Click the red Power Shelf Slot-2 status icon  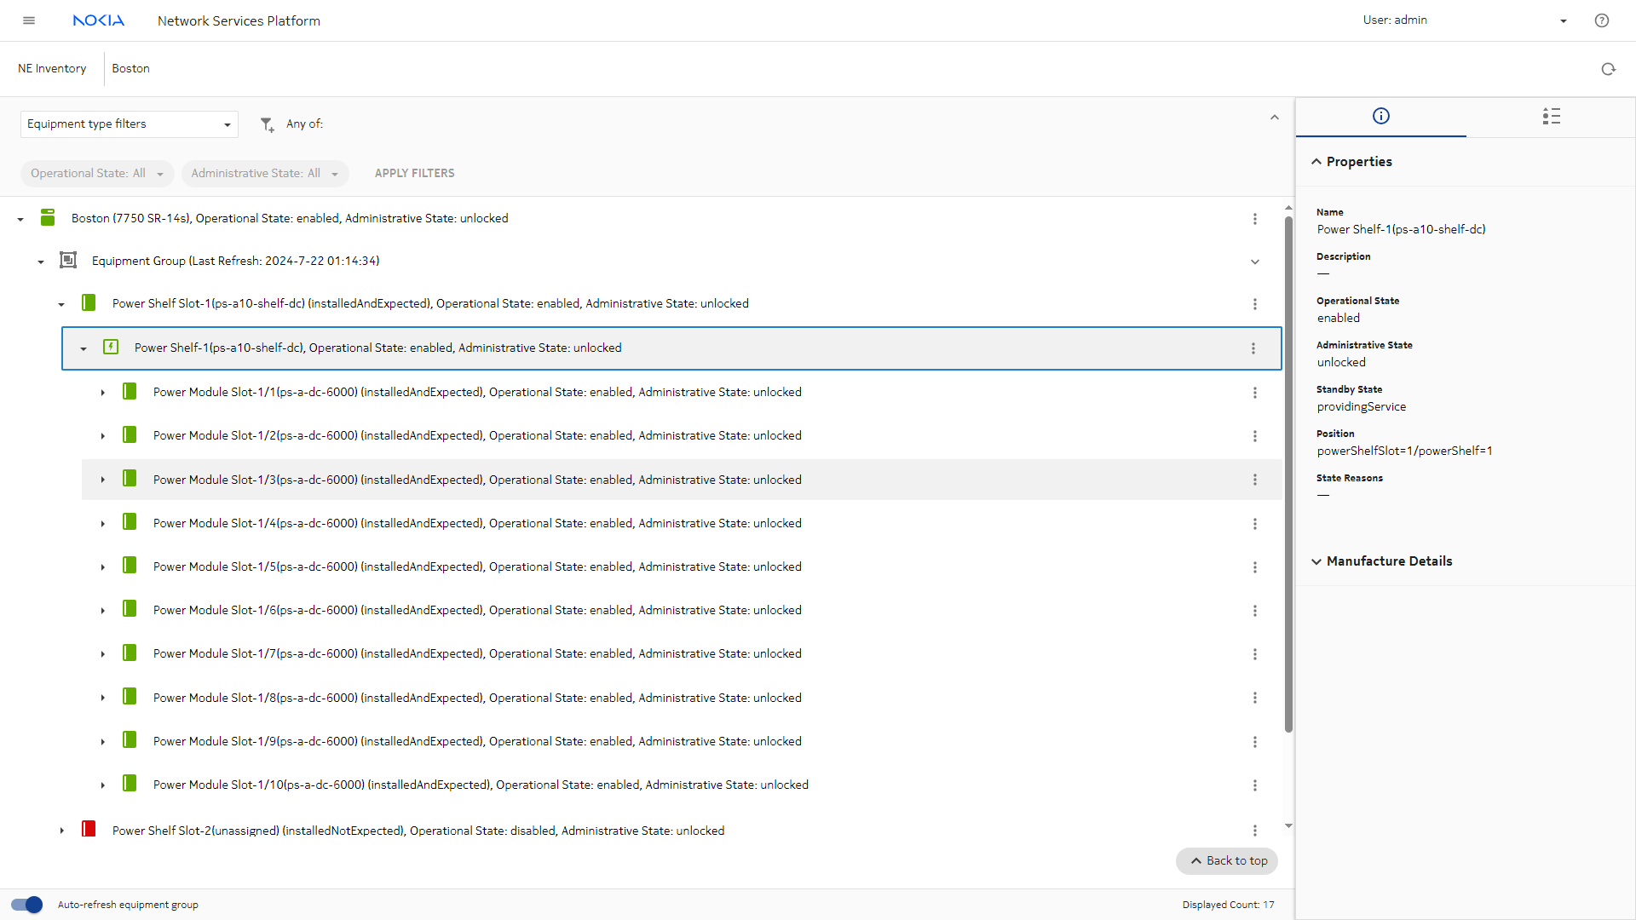pyautogui.click(x=89, y=830)
